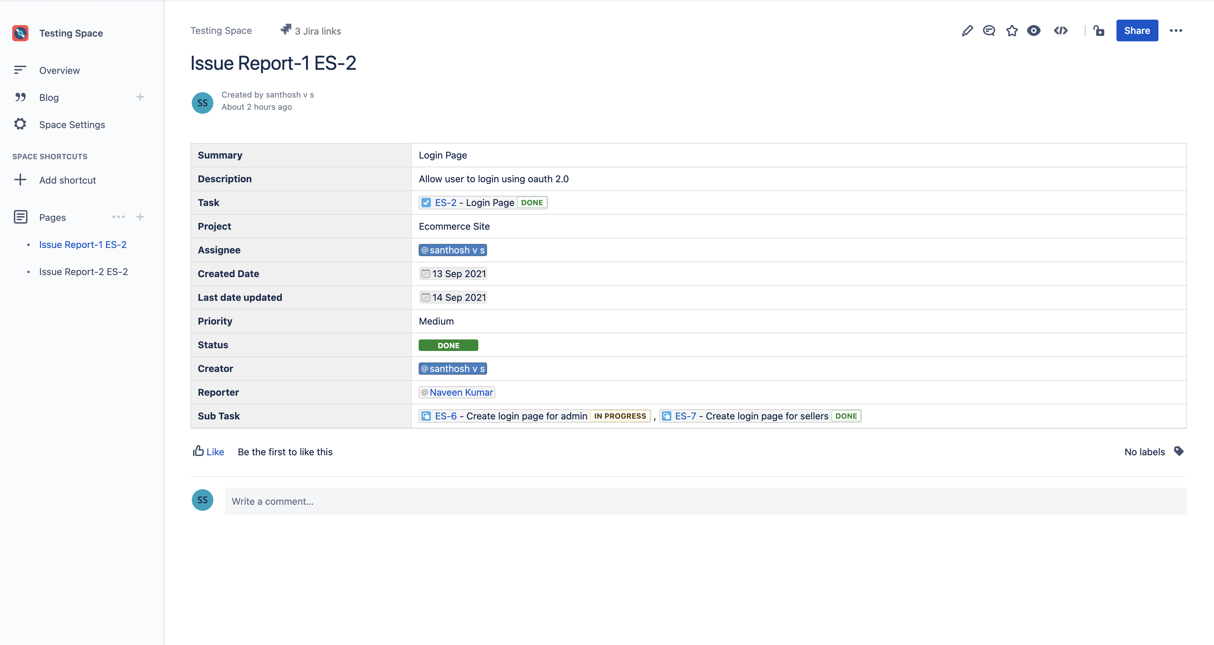1214x645 pixels.
Task: Click the blue Share button
Action: tap(1137, 30)
